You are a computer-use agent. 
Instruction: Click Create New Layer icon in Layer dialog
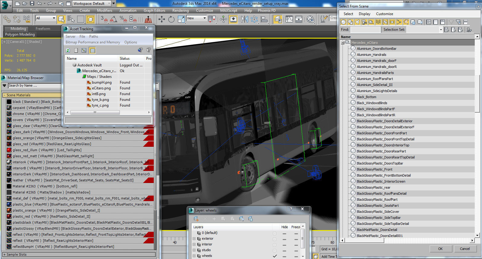click(196, 219)
